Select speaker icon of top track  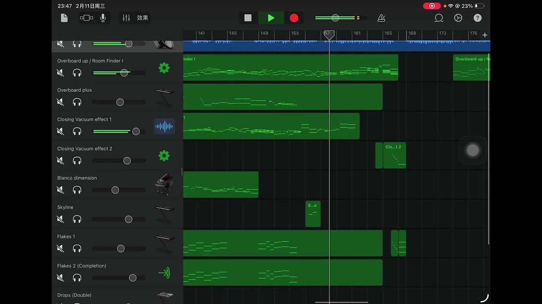163,44
